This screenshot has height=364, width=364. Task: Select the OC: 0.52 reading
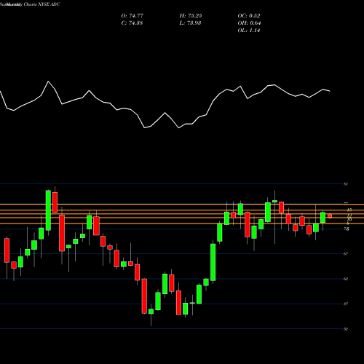pyautogui.click(x=249, y=16)
